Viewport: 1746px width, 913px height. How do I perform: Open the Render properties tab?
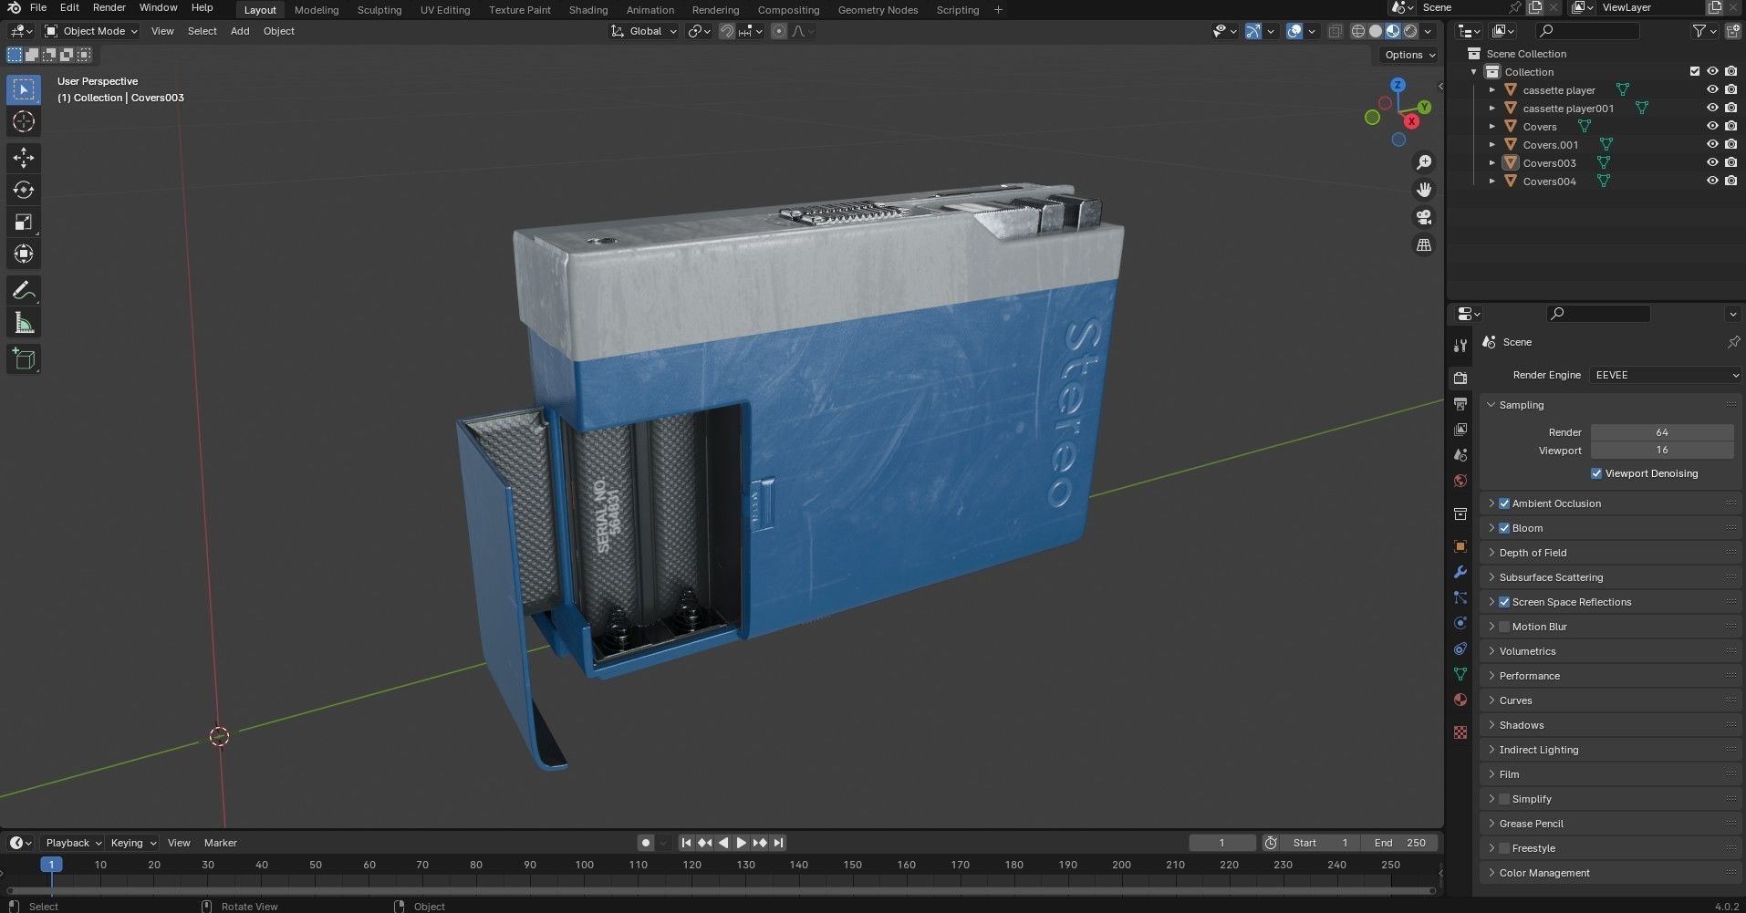point(1460,378)
